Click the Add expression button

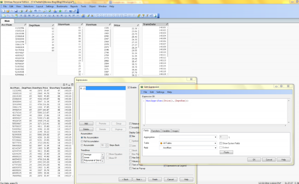86,123
